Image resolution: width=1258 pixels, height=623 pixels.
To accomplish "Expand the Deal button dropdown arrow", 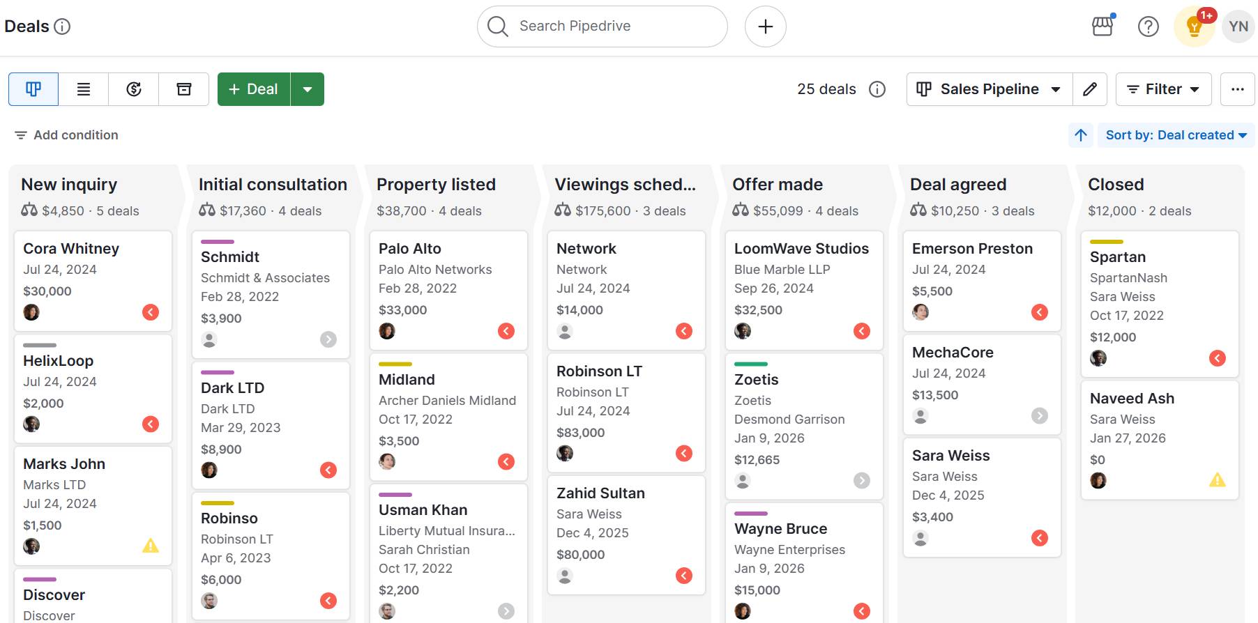I will pyautogui.click(x=308, y=89).
